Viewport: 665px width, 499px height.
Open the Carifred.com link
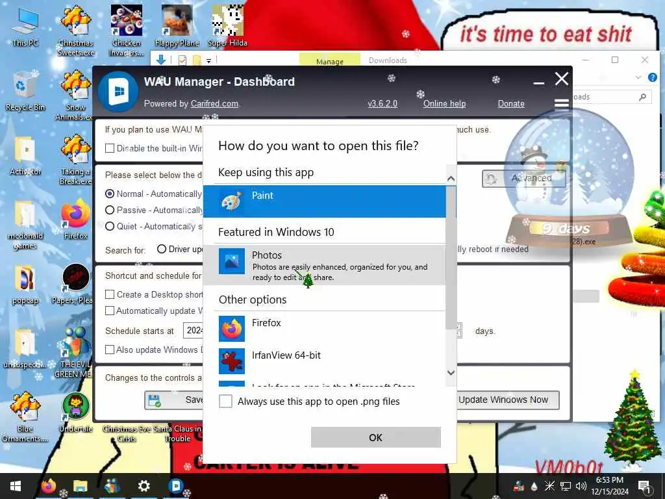214,103
